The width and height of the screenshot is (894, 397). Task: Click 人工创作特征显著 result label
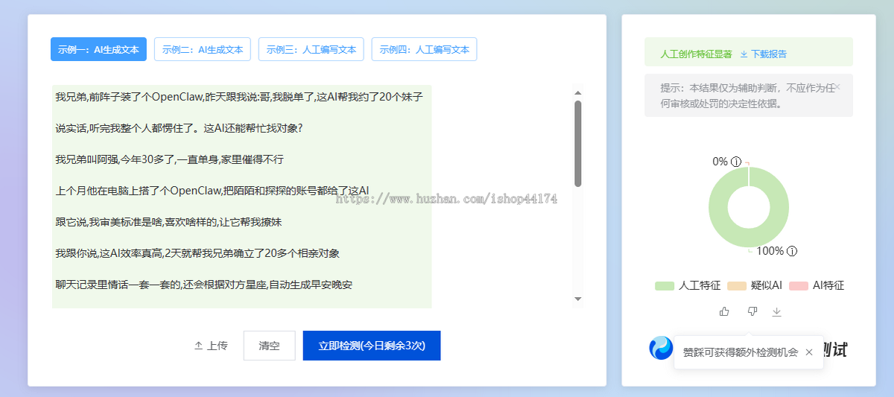coord(696,54)
